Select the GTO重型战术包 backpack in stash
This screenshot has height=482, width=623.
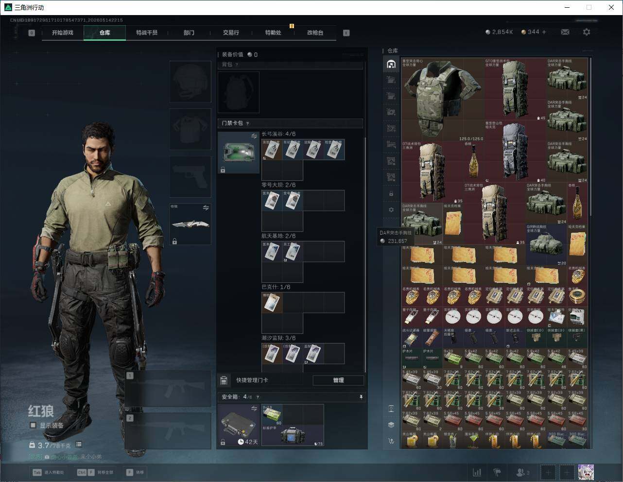click(x=515, y=89)
